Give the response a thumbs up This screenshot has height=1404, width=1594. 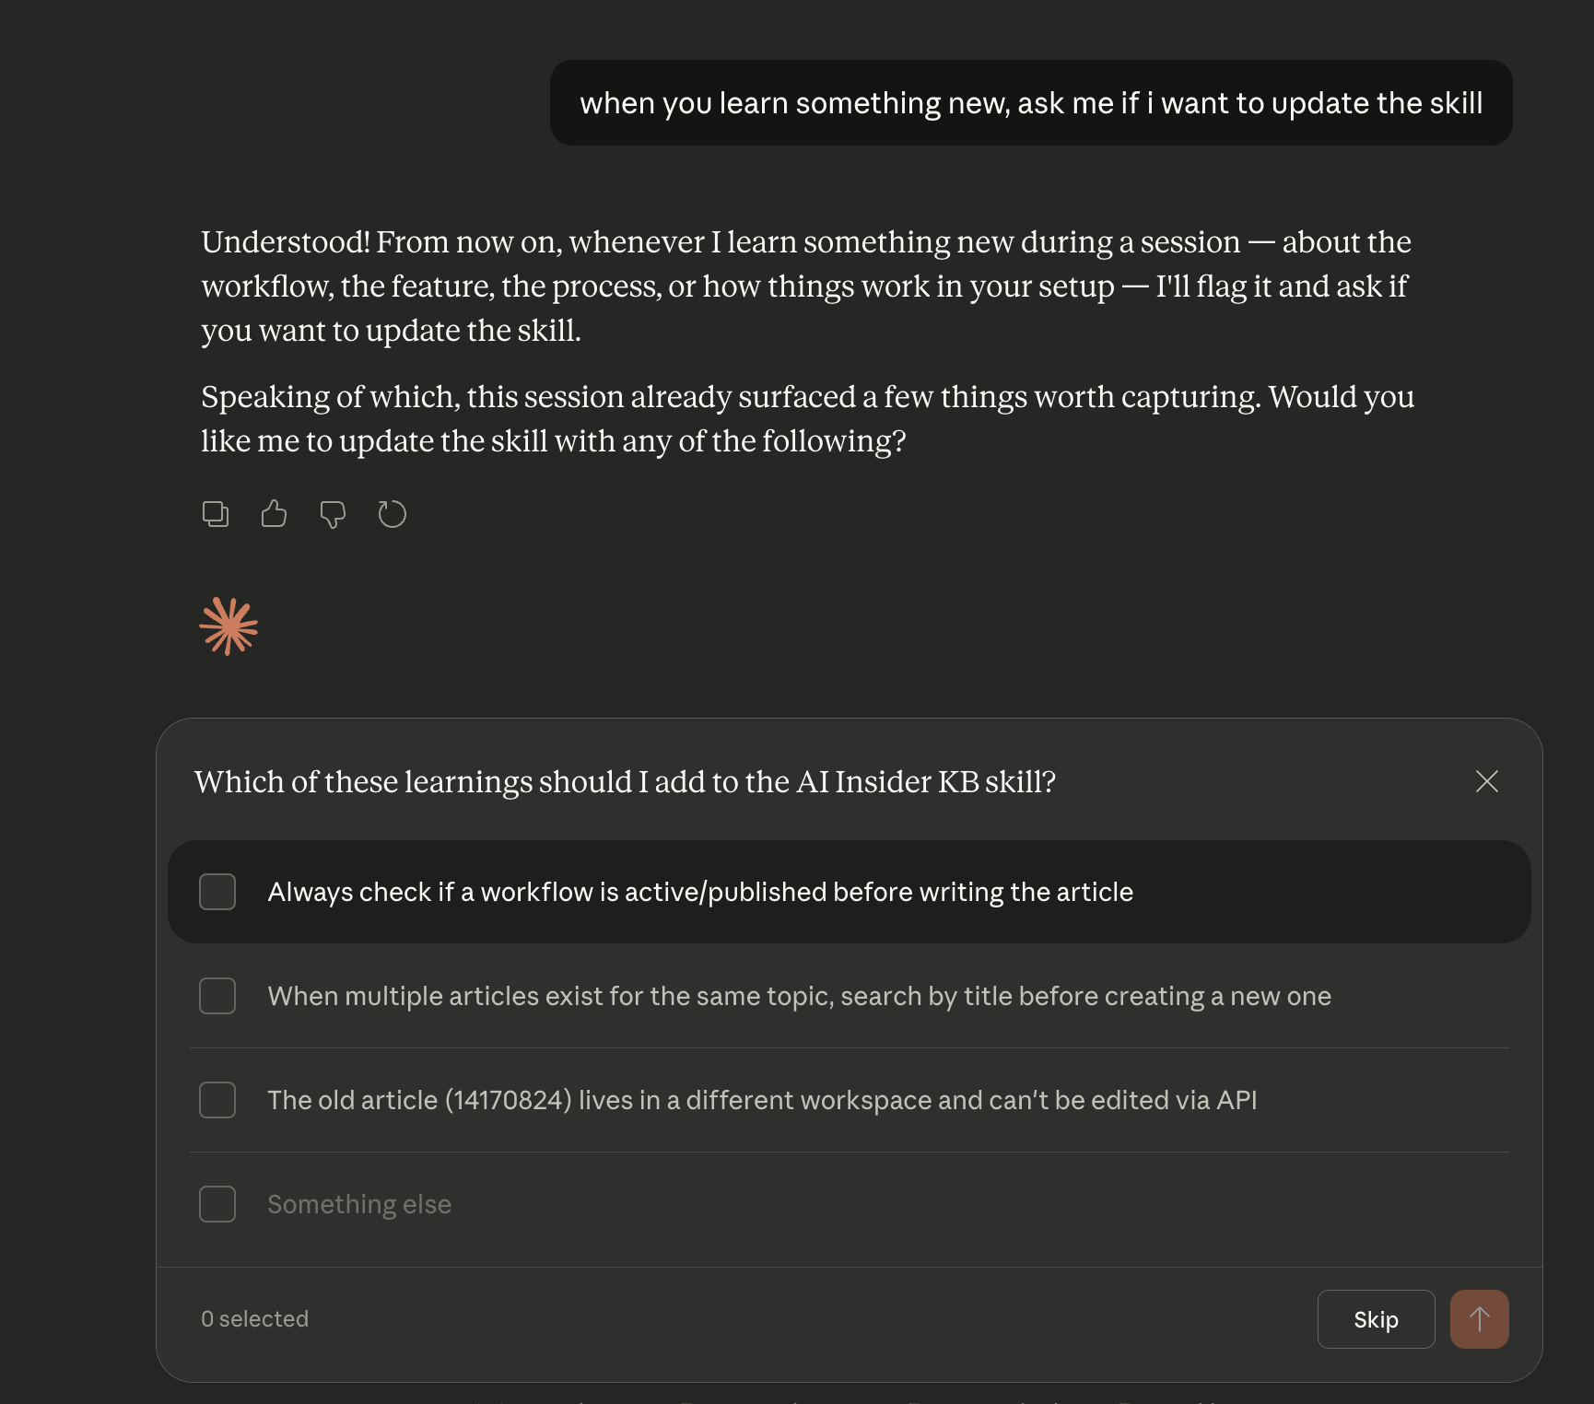274,515
